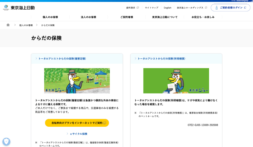Screen dimensions: 253x147
Task: Click the からだの保険 page heading
Action: pyautogui.click(x=46, y=38)
